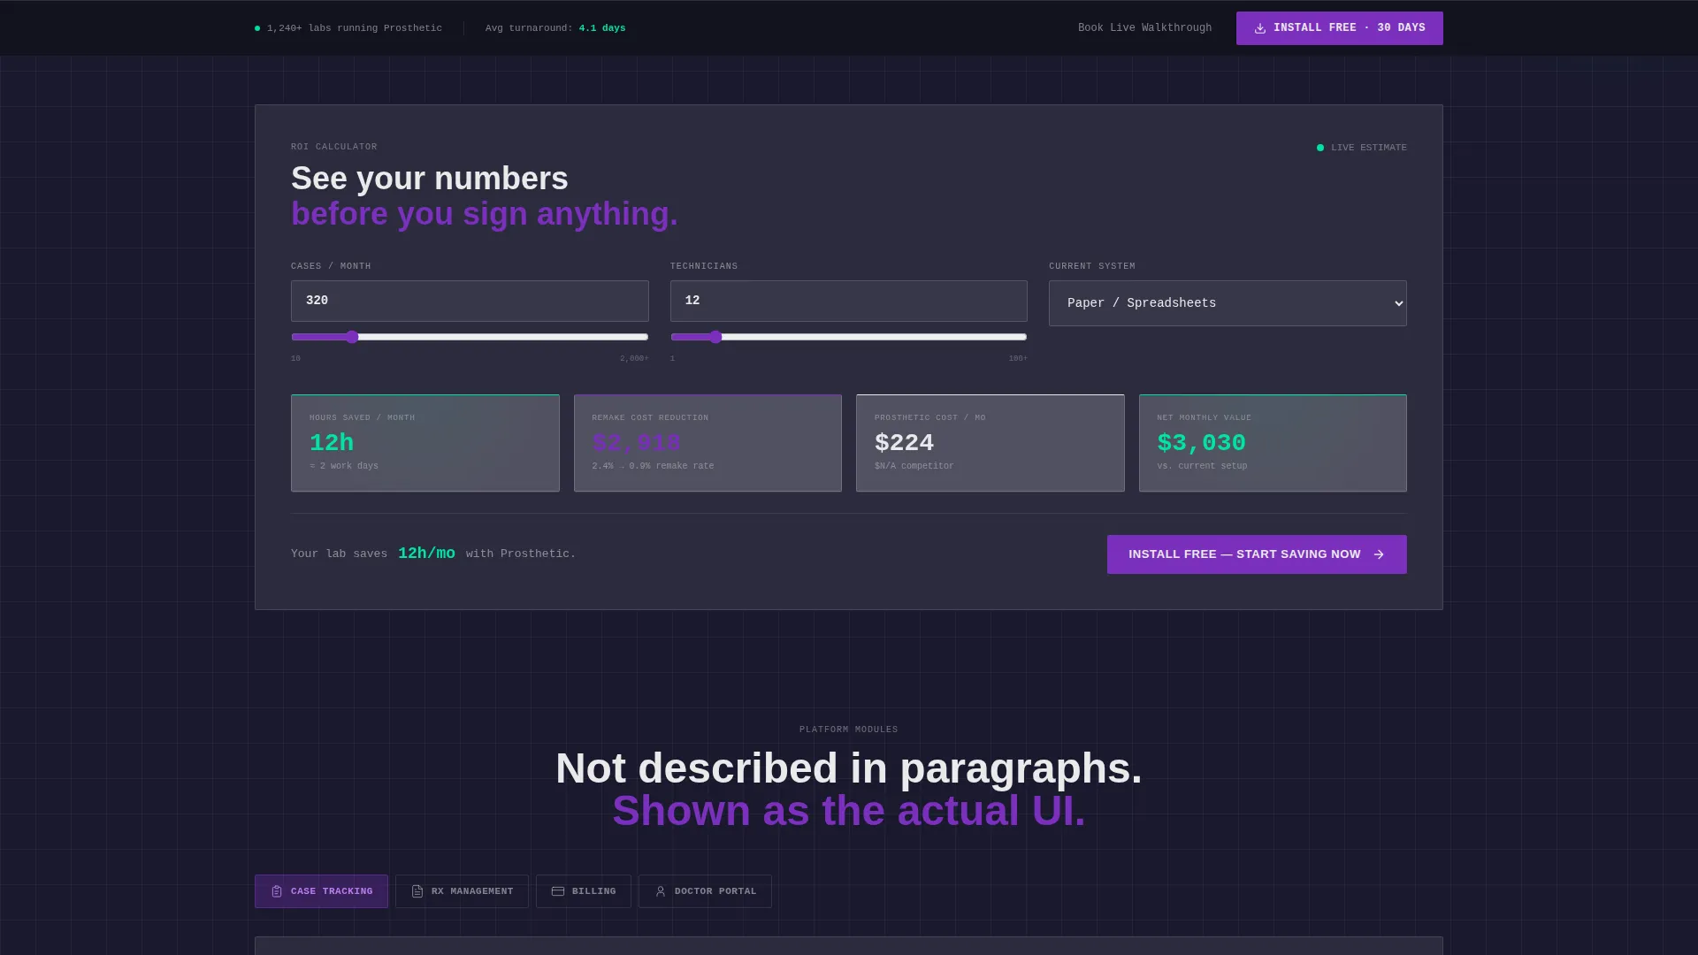Click the 'See your numbers' heading

(430, 179)
